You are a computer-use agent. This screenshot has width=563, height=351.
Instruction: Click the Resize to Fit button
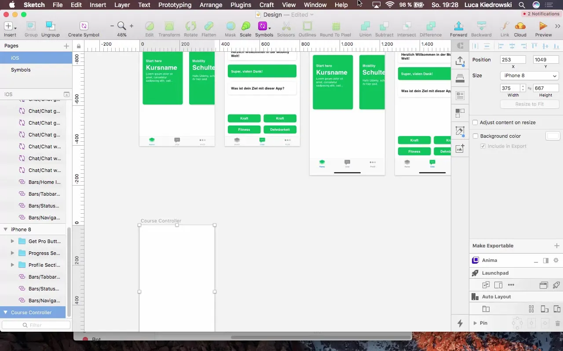(x=530, y=104)
